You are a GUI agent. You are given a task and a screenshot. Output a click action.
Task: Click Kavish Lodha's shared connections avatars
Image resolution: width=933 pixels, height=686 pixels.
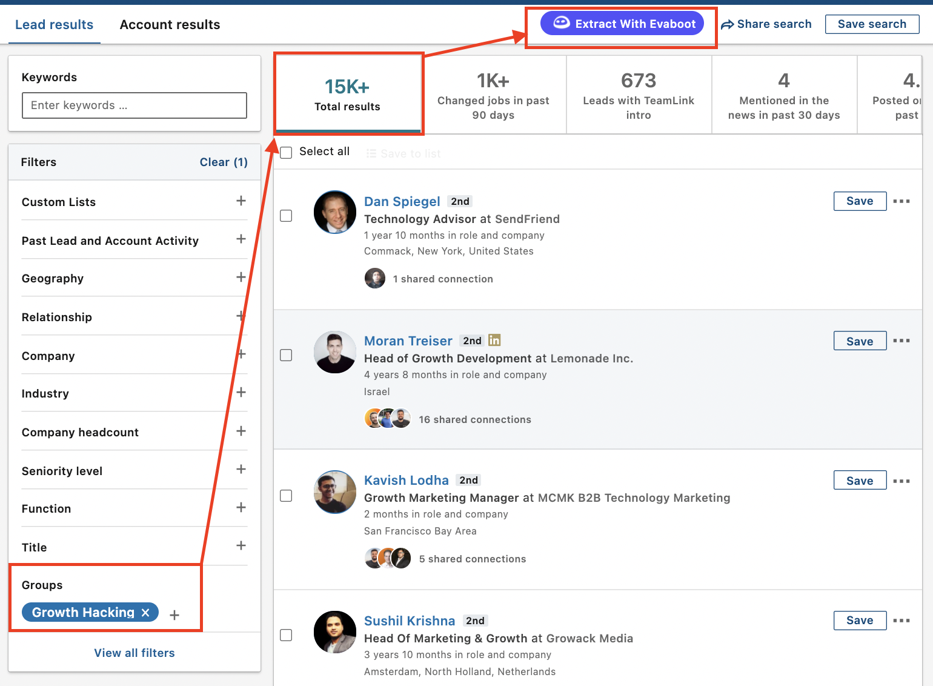(388, 558)
